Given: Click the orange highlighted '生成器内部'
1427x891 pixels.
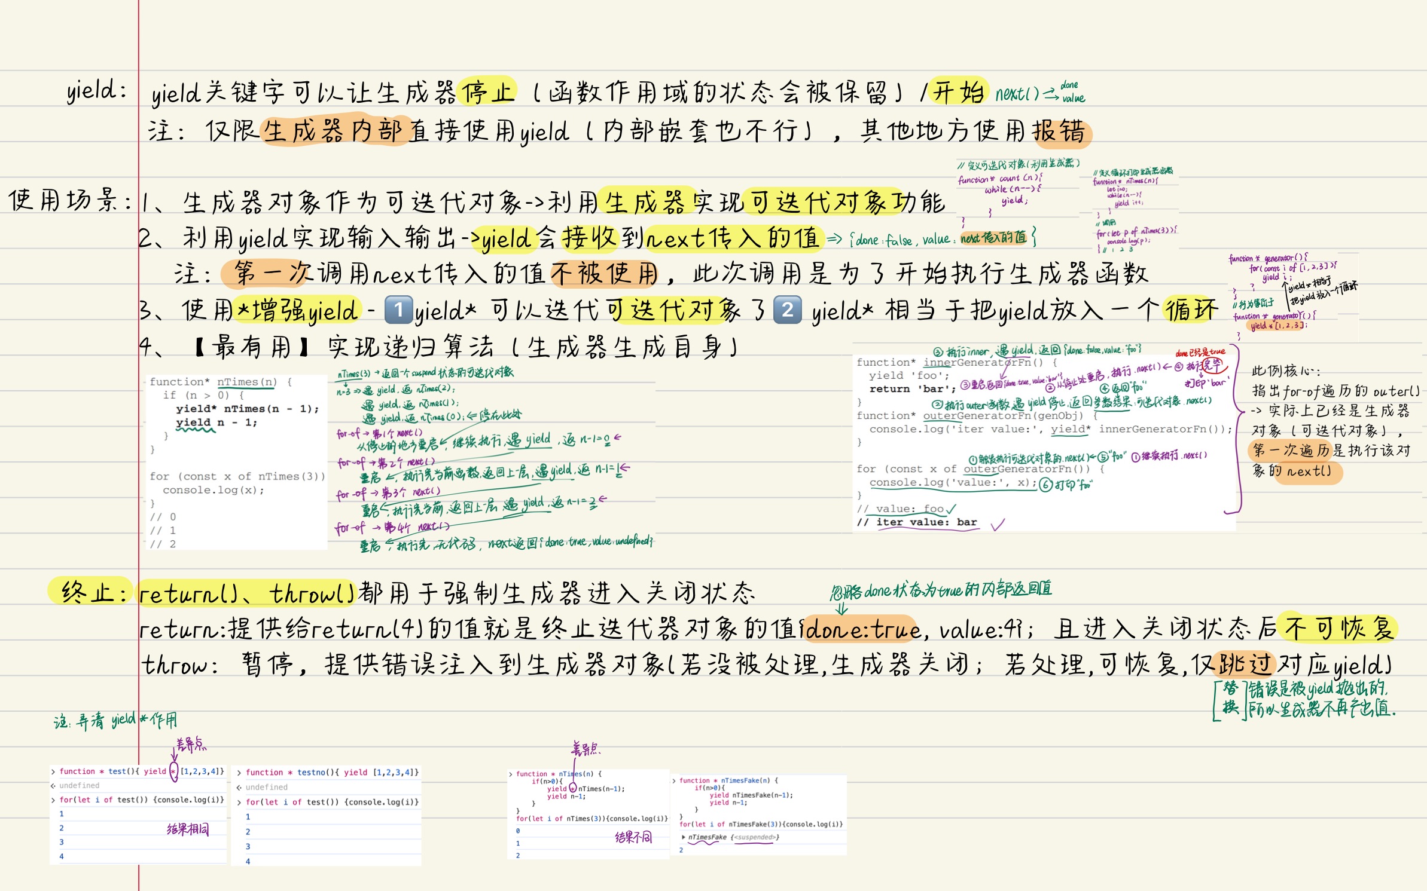Looking at the screenshot, I should point(334,130).
